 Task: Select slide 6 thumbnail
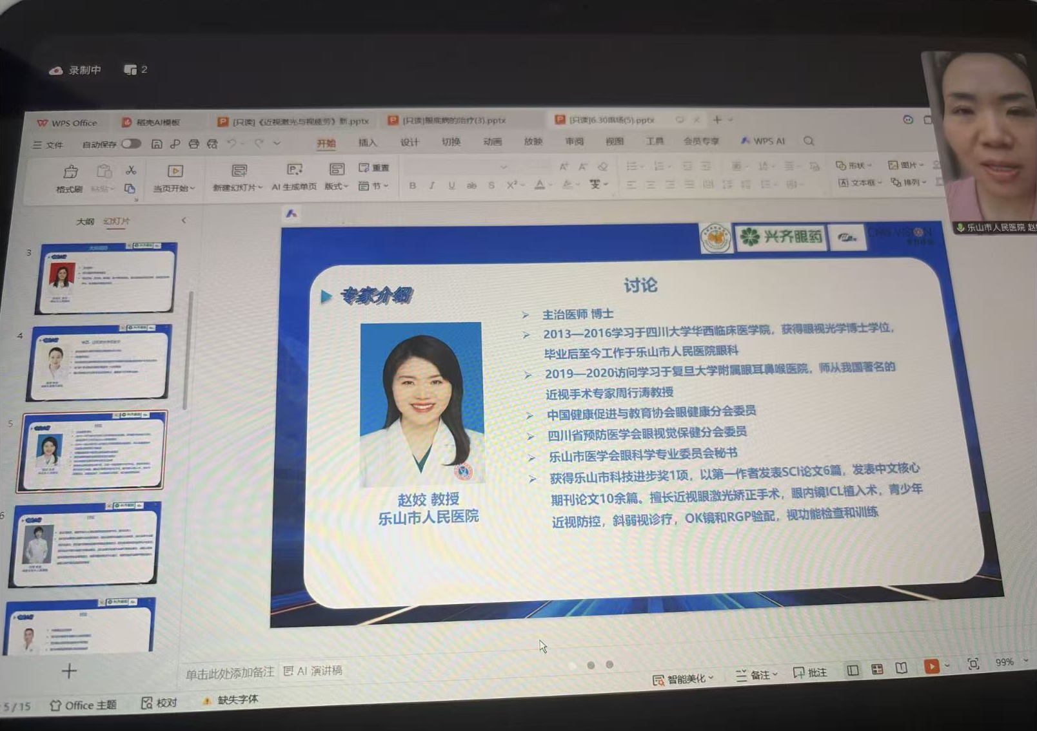click(84, 546)
